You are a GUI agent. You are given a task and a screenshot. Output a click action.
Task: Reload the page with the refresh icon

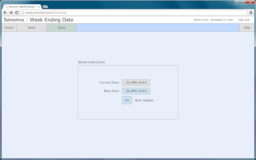pyautogui.click(x=17, y=13)
